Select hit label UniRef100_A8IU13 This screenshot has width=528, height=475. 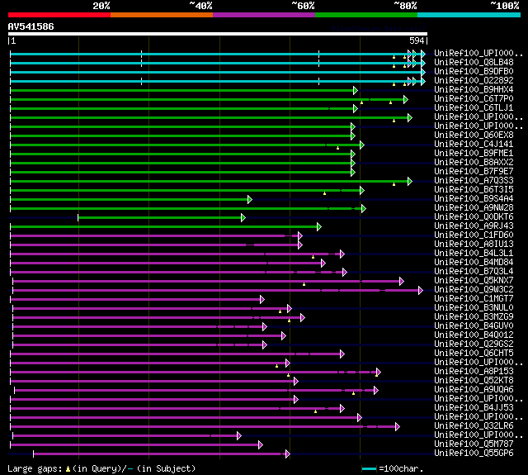pos(474,245)
